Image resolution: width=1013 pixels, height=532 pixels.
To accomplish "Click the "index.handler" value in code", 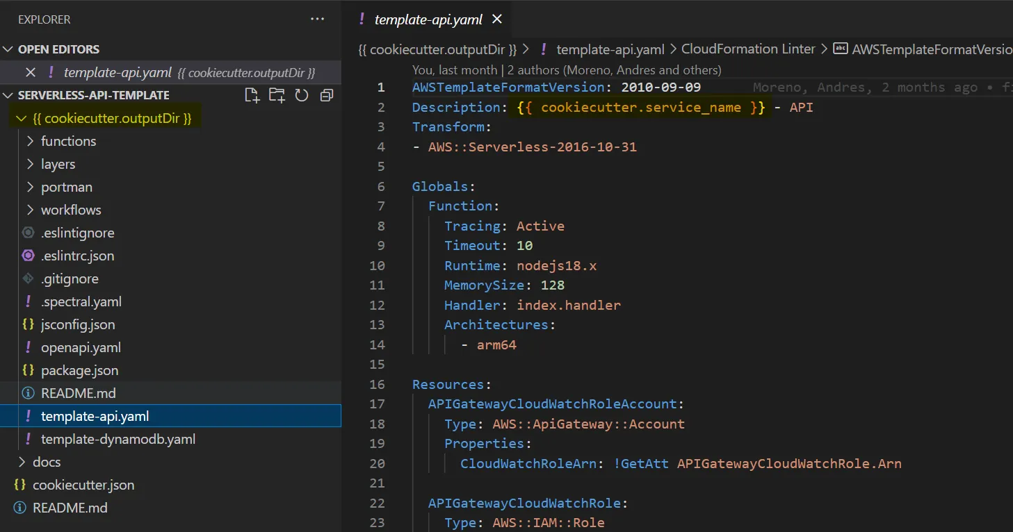I will click(x=569, y=305).
